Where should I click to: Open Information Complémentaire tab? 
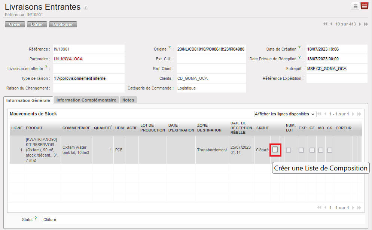86,100
